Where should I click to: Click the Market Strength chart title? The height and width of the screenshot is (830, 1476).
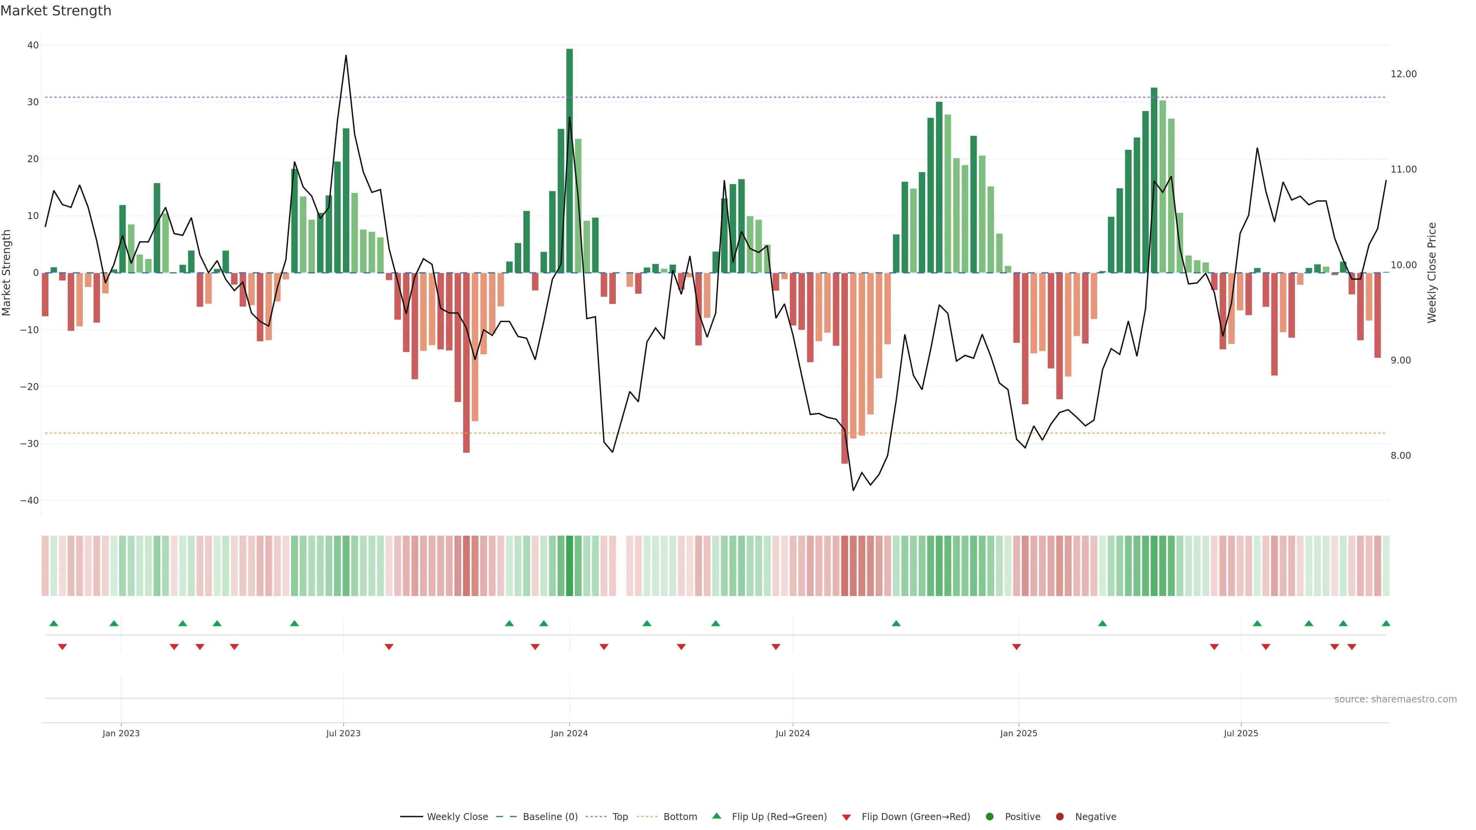(x=56, y=11)
